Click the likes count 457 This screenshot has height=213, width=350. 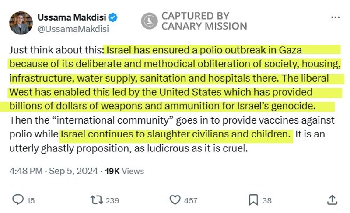point(191,200)
